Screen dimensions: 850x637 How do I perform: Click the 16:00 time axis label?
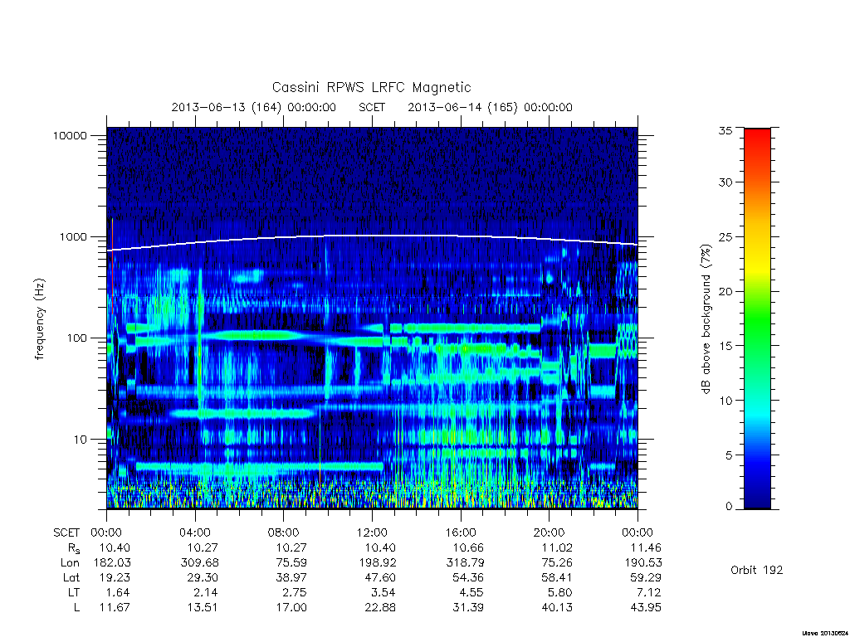point(460,532)
